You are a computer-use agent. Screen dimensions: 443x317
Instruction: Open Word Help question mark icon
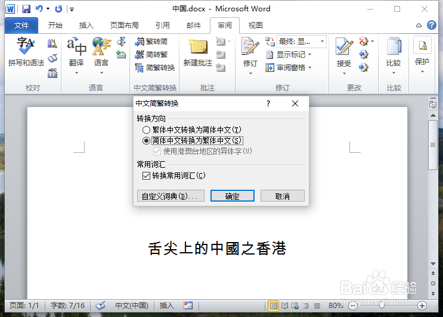point(432,25)
